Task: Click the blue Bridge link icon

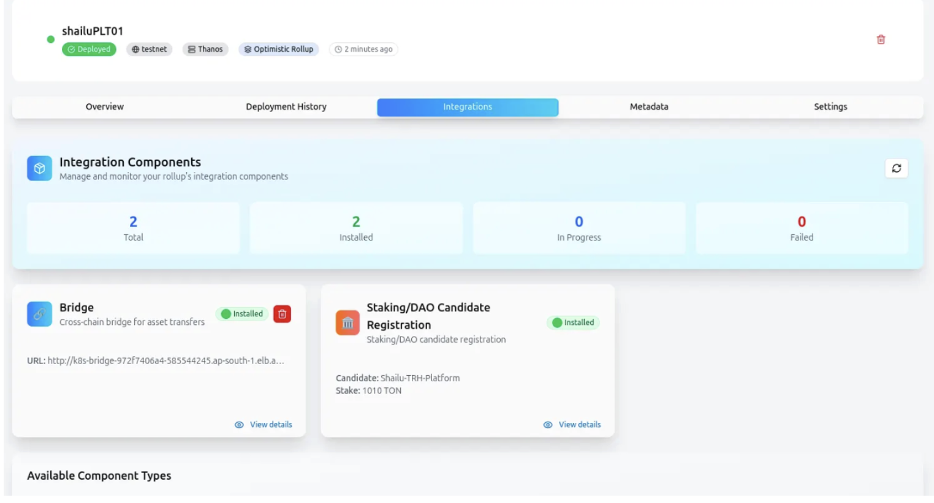Action: 39,314
